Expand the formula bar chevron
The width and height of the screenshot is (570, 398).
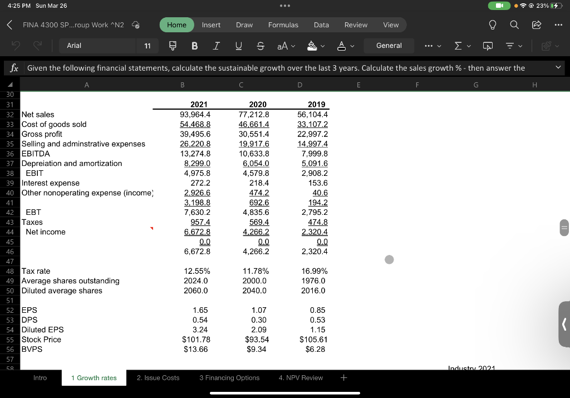(558, 67)
